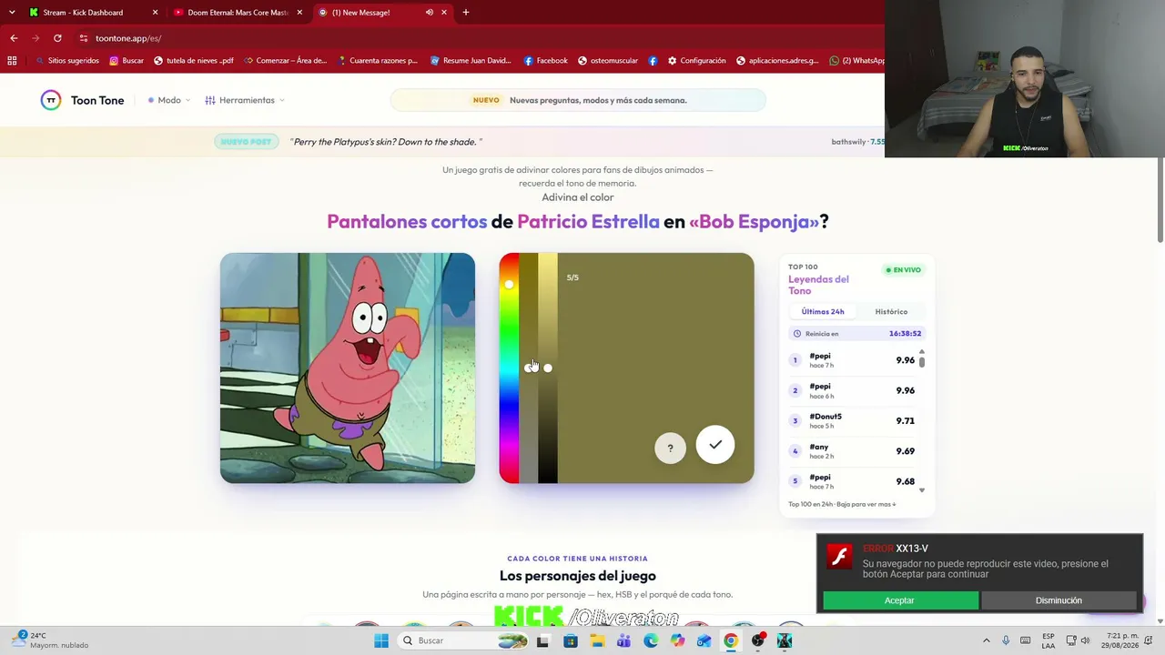Click the brightness slider strip
1165x655 pixels.
coord(548,368)
